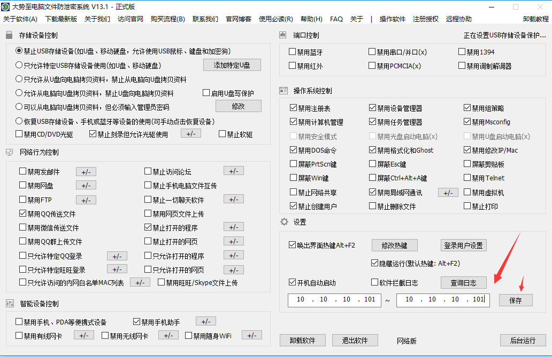Click the 卸载软件 button
The image size is (552, 357).
point(302,340)
